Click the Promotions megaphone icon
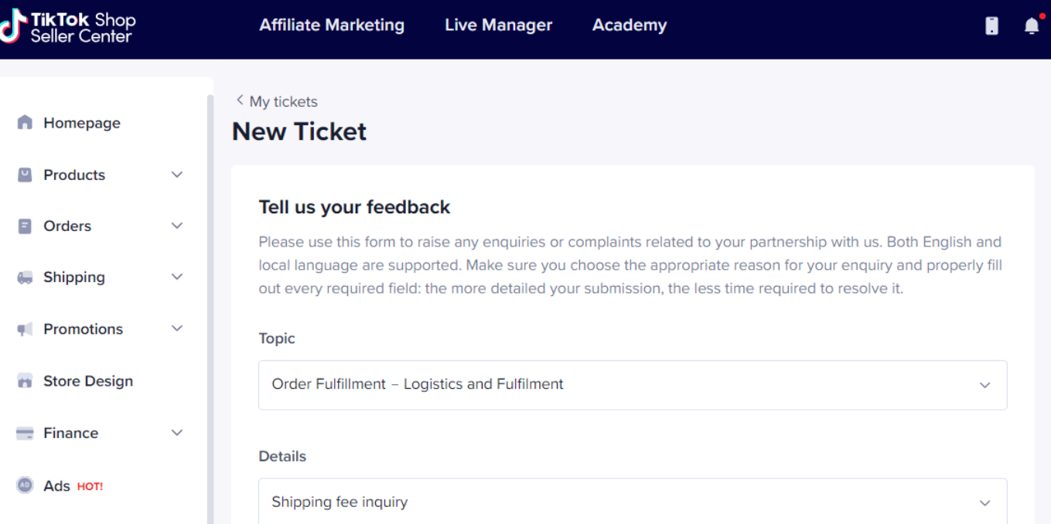1051x524 pixels. tap(25, 329)
